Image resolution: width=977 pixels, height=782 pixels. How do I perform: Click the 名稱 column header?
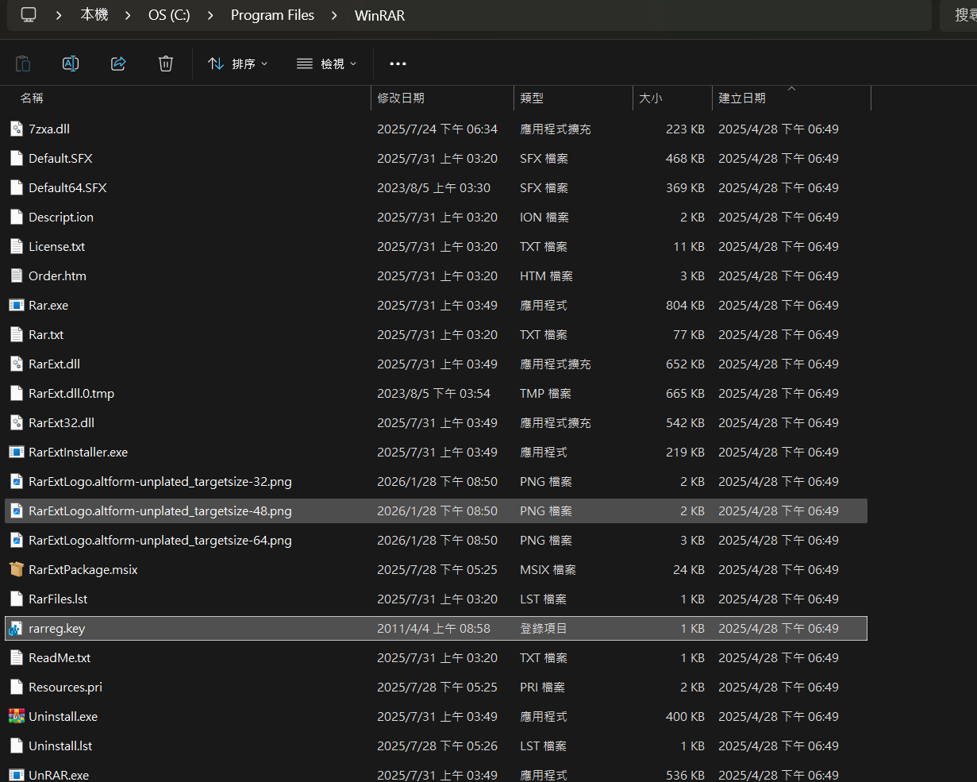pyautogui.click(x=32, y=98)
